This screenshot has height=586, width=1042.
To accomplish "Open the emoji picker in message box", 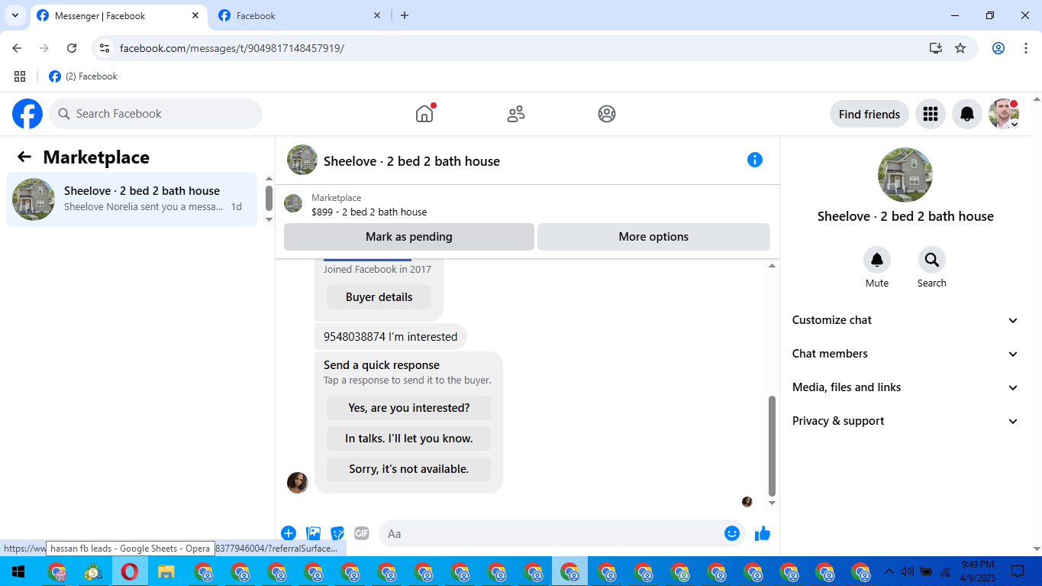I will 732,533.
